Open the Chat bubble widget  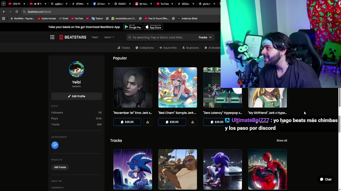(326, 179)
